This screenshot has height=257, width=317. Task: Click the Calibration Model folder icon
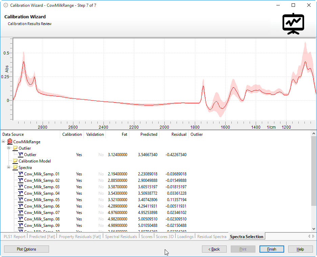coord(15,161)
